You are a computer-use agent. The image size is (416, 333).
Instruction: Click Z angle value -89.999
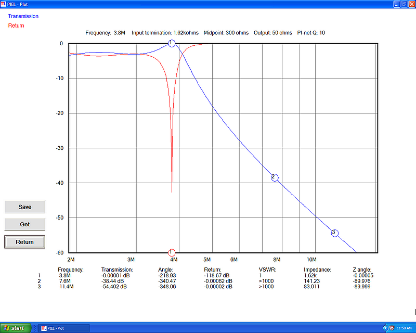pos(361,287)
